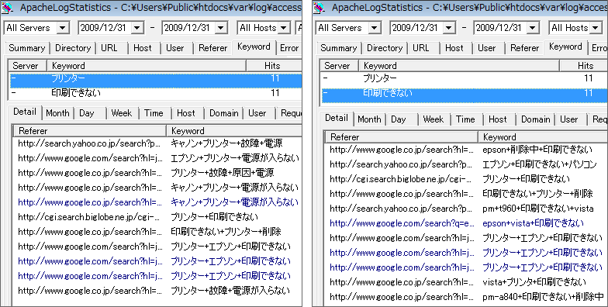Switch to Summary tab in right window
Viewport: 608px width, 307px height.
click(338, 48)
